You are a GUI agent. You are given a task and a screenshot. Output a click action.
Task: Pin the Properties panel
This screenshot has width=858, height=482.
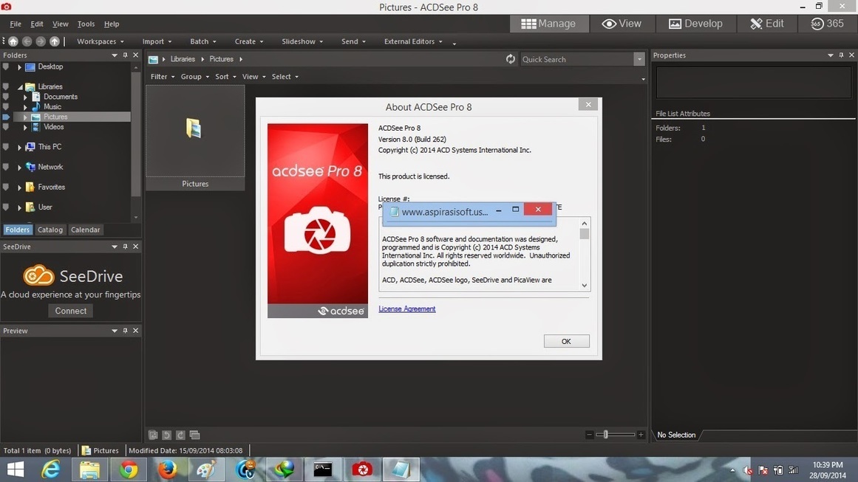pyautogui.click(x=841, y=55)
